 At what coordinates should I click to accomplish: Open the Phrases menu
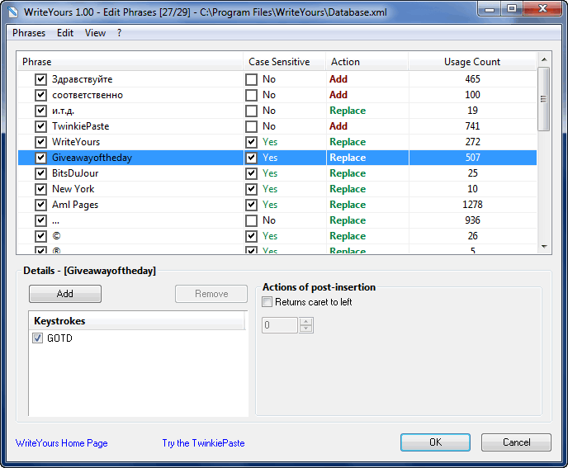[29, 33]
